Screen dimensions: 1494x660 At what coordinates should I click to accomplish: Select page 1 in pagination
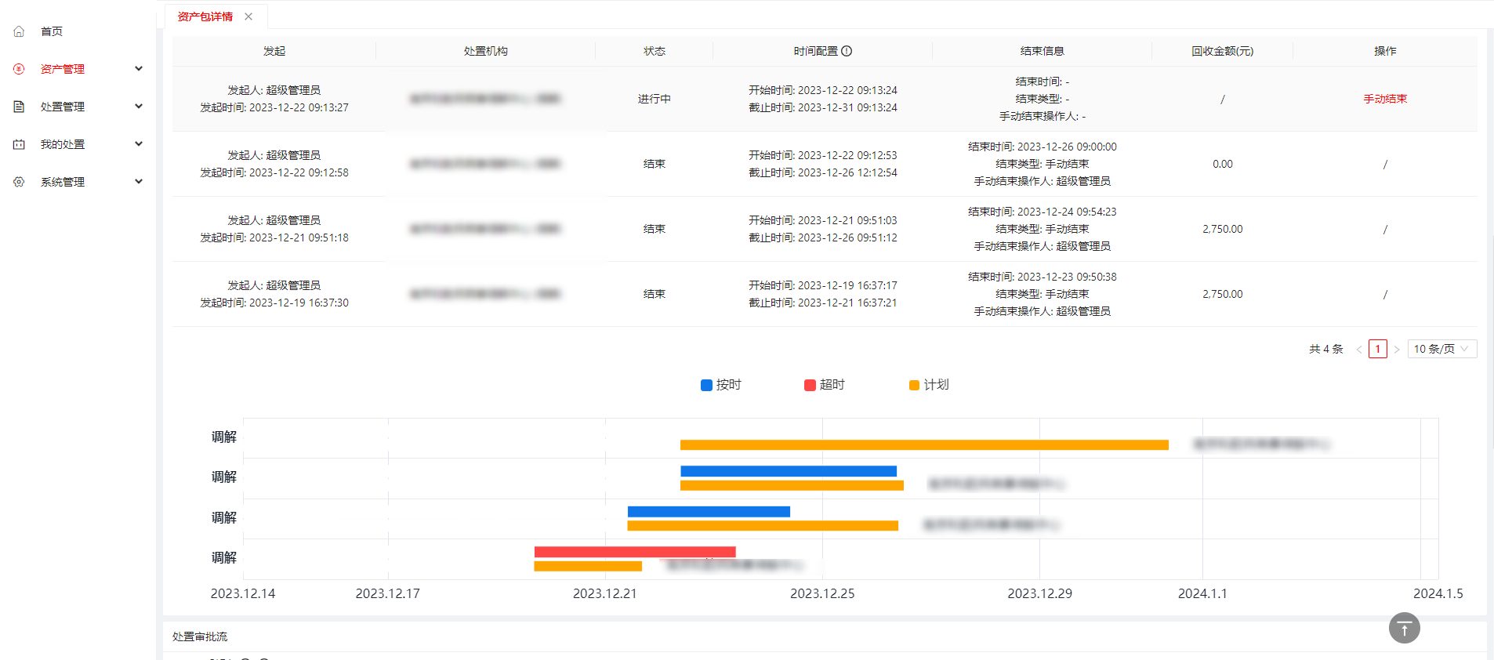click(x=1377, y=349)
